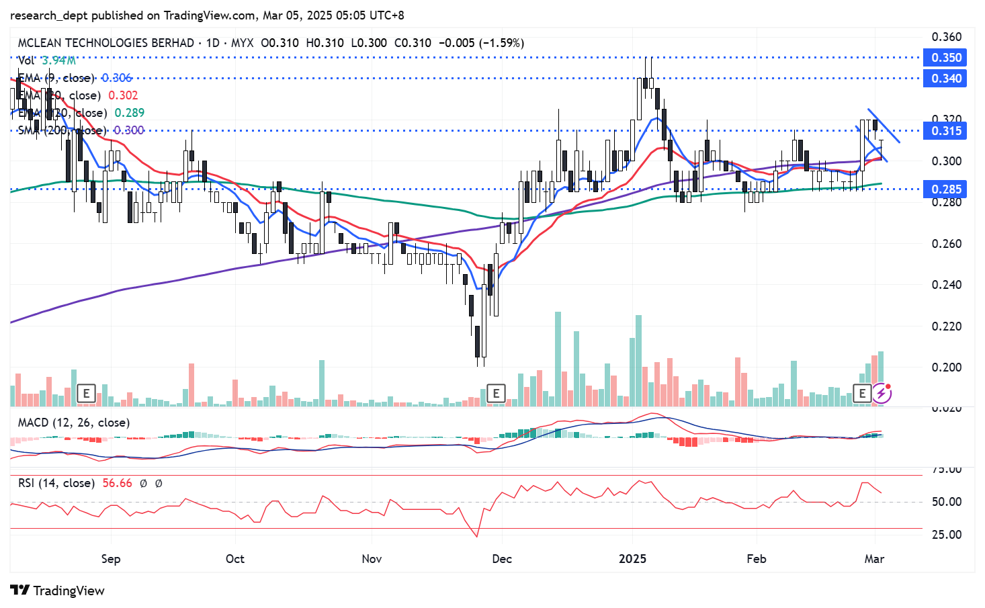Click the 0.360 price axis label
Image resolution: width=985 pixels, height=608 pixels.
[x=947, y=37]
